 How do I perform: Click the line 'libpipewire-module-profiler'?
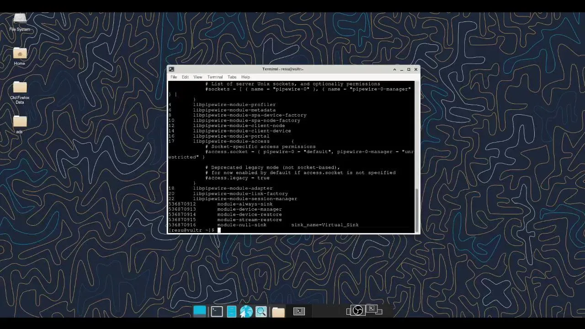[x=234, y=105]
